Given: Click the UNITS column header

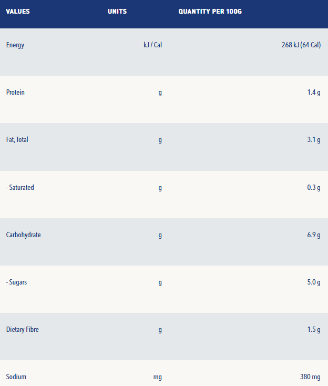Looking at the screenshot, I should coord(117,12).
